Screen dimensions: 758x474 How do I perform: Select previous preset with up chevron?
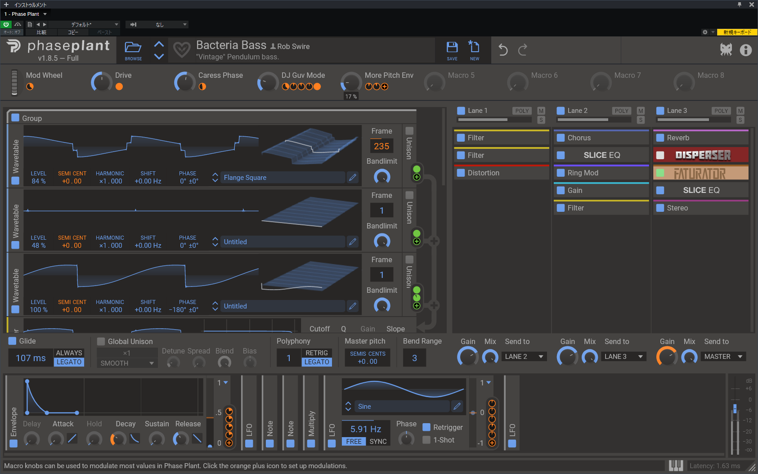point(159,44)
